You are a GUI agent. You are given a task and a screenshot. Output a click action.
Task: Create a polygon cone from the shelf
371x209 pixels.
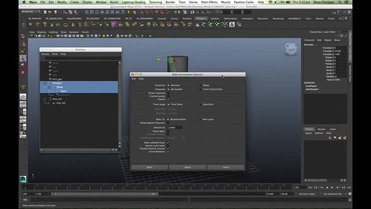(52, 24)
